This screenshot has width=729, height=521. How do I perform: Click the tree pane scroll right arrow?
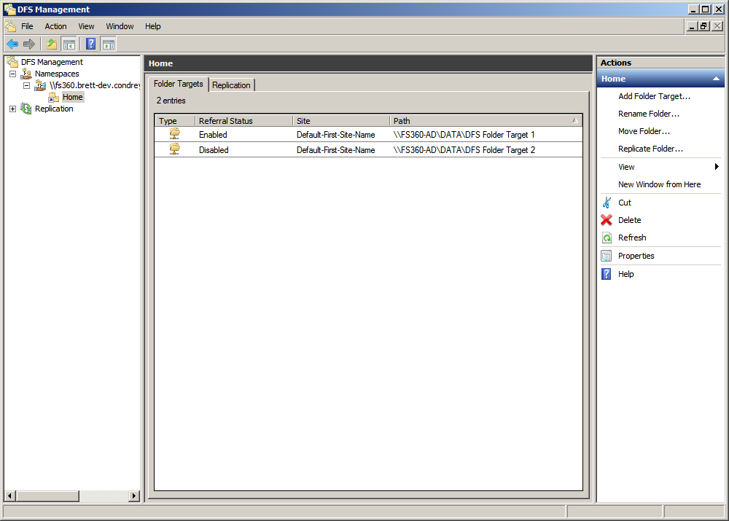[x=134, y=496]
